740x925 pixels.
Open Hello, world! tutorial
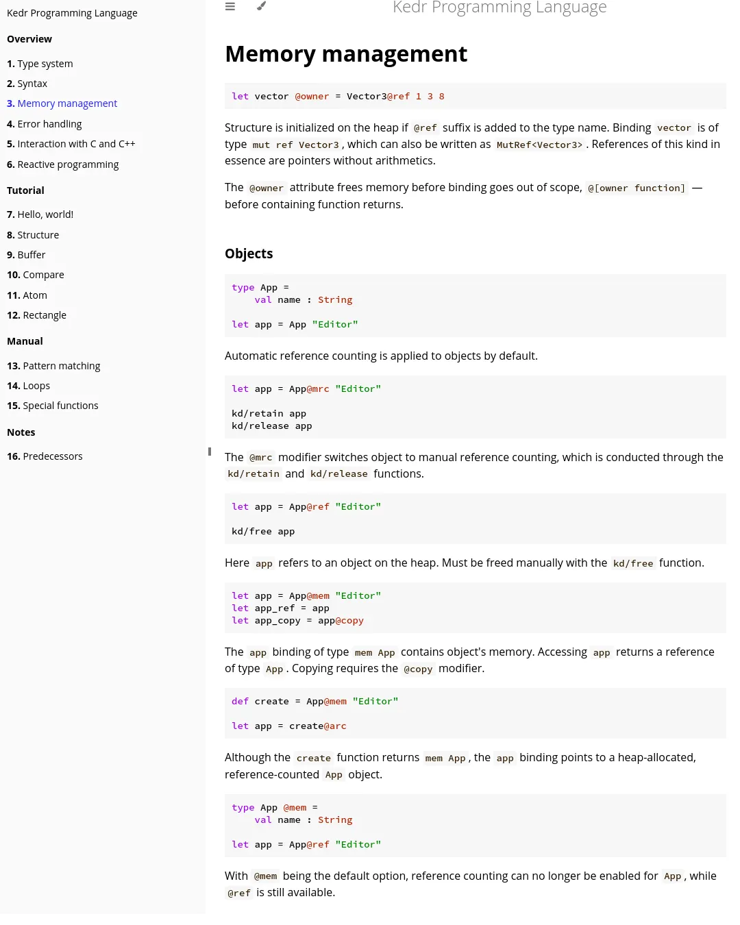point(40,214)
